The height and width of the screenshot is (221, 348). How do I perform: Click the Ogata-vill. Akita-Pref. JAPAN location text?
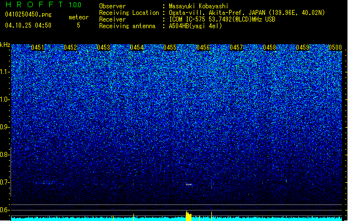point(247,13)
